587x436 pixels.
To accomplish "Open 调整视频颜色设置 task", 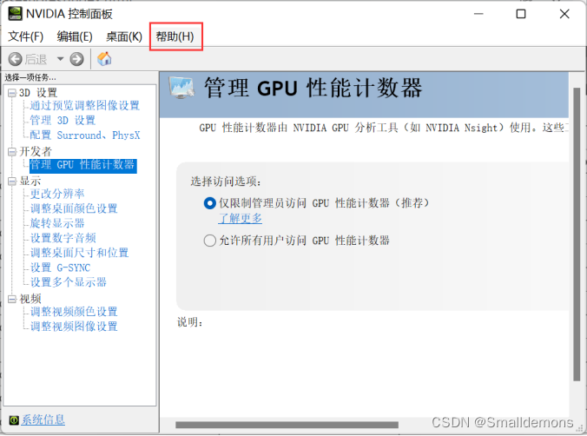I will click(x=74, y=312).
